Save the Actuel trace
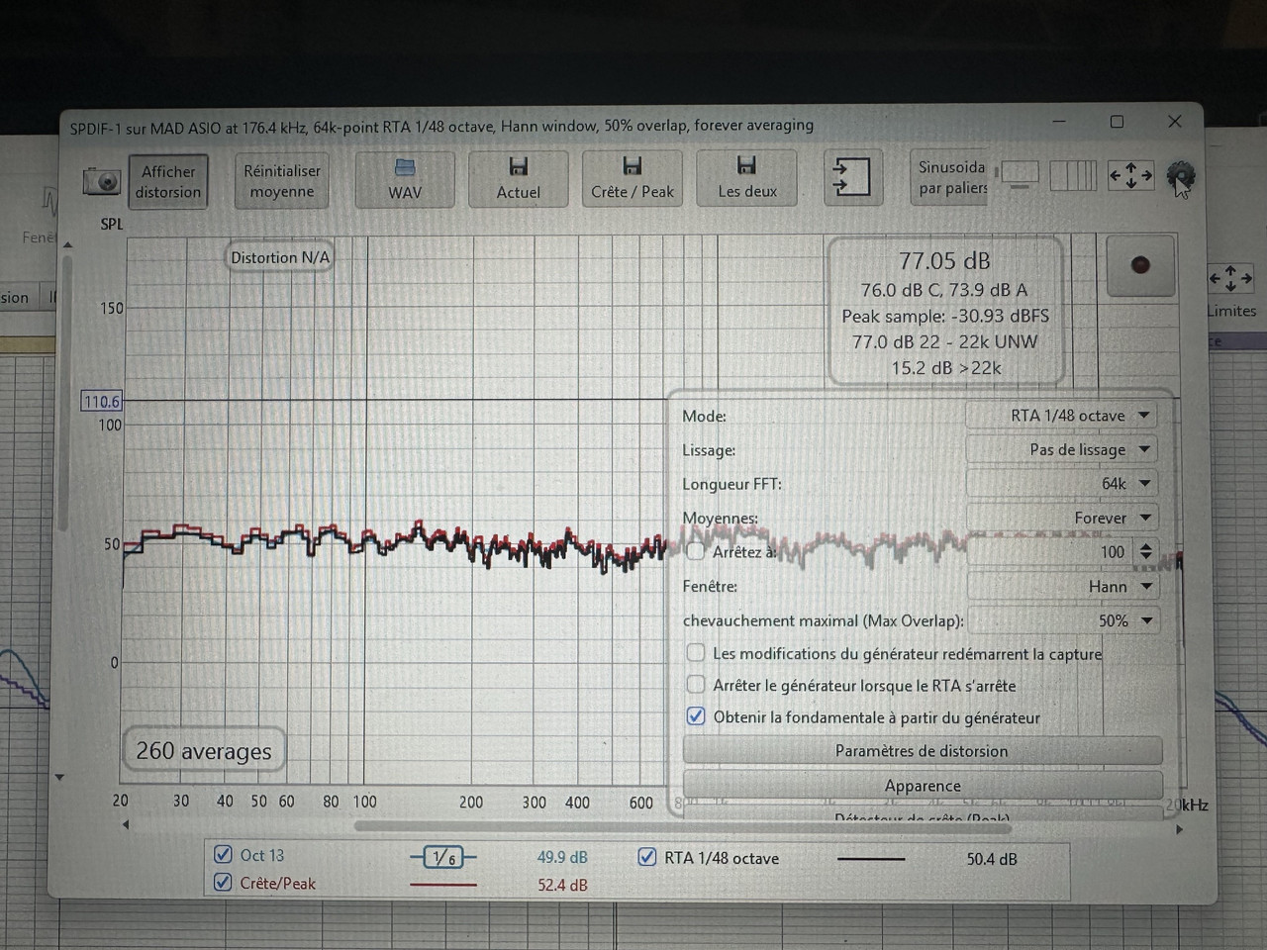The height and width of the screenshot is (950, 1267). [518, 179]
